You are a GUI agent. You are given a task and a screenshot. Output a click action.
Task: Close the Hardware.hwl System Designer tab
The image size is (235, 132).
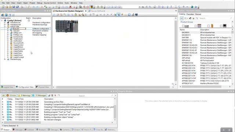[x=86, y=11]
